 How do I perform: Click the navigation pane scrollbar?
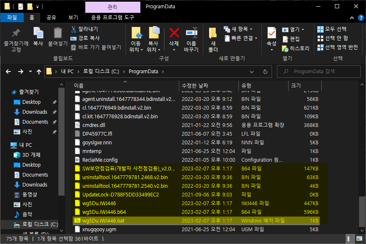pyautogui.click(x=61, y=141)
